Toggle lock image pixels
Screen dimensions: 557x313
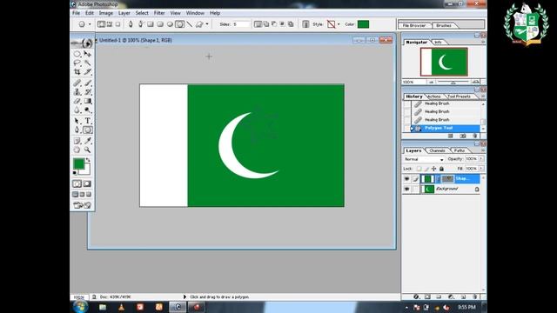426,169
